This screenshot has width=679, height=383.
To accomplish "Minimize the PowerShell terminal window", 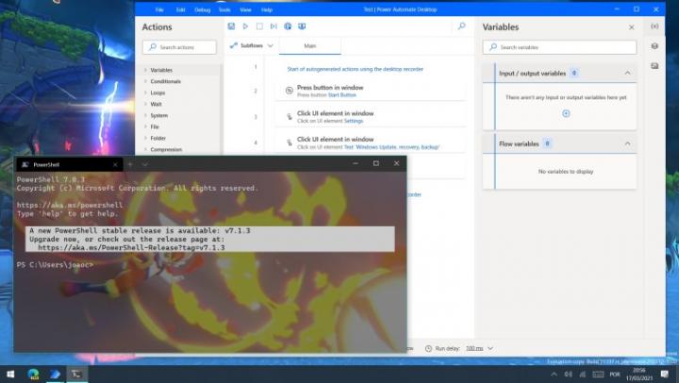I will point(356,163).
